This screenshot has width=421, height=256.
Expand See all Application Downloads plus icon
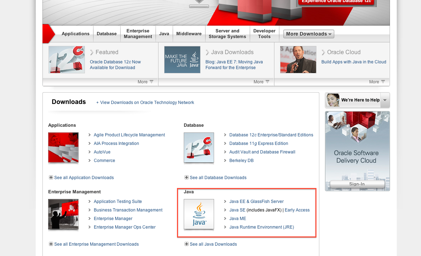[x=51, y=177]
